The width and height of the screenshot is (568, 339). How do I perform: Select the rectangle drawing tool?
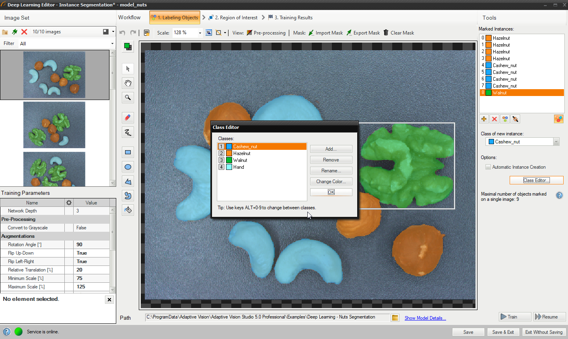pos(128,152)
